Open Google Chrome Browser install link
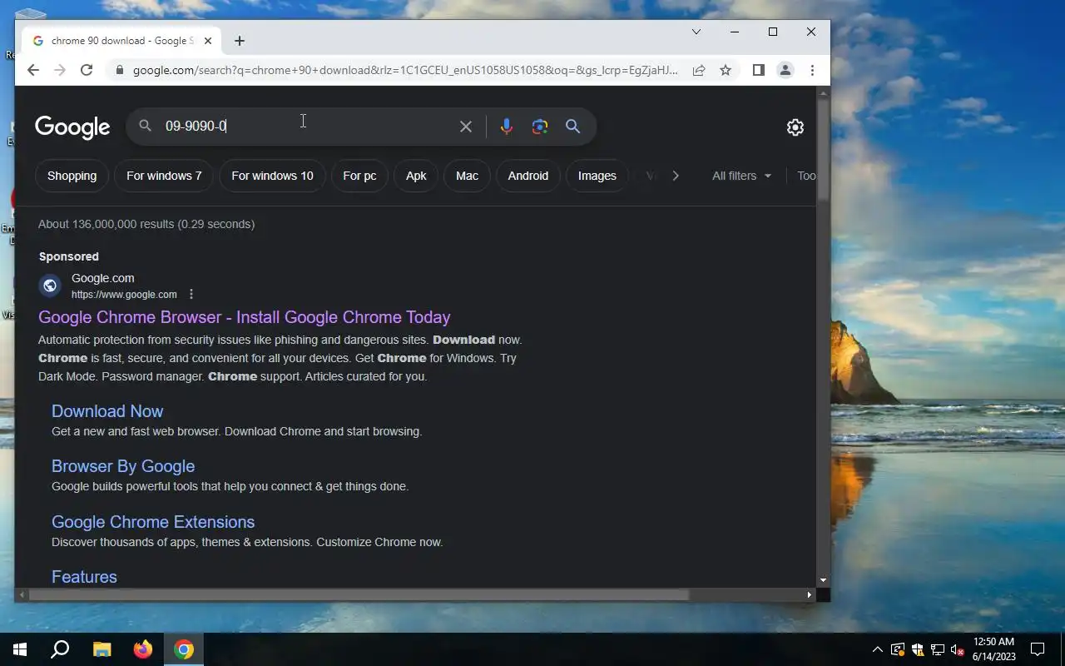1065x666 pixels. pos(245,317)
